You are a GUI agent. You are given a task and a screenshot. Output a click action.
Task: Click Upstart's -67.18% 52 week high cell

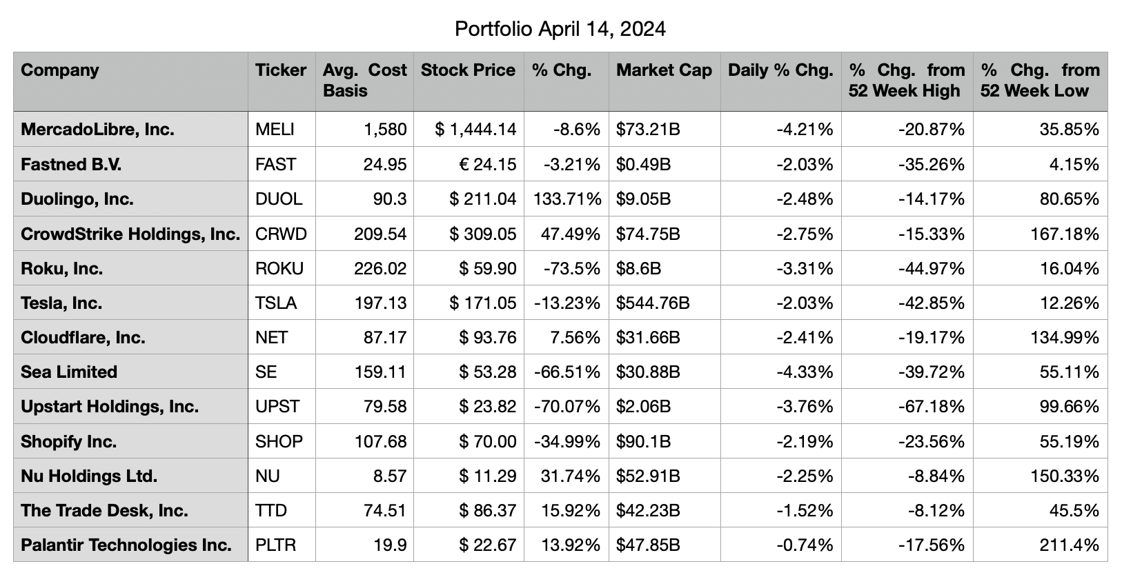tap(931, 407)
